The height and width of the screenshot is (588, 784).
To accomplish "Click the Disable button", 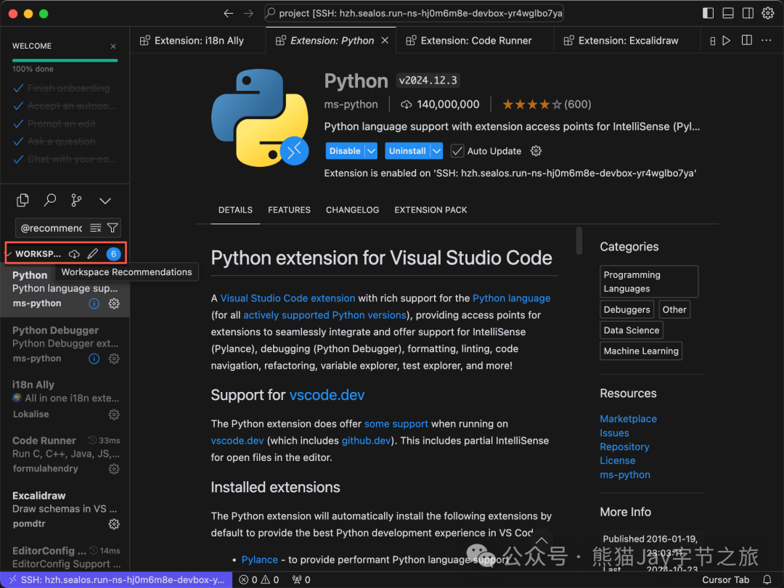I will pos(345,151).
